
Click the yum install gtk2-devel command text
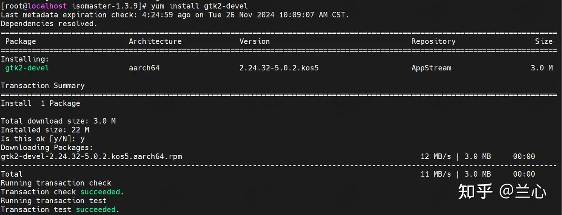[x=199, y=6]
